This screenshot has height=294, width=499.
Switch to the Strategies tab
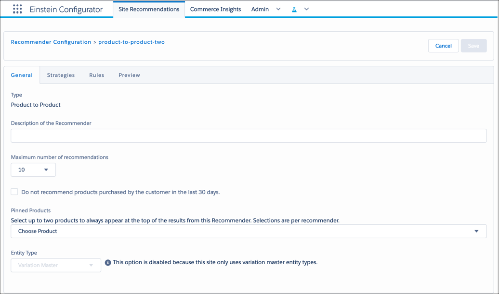(61, 75)
